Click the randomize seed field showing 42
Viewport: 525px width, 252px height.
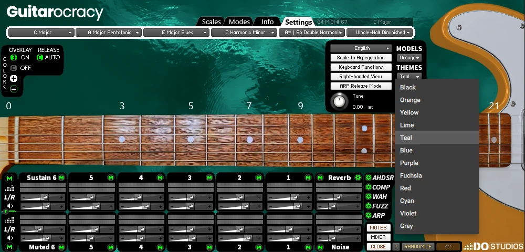(x=448, y=247)
